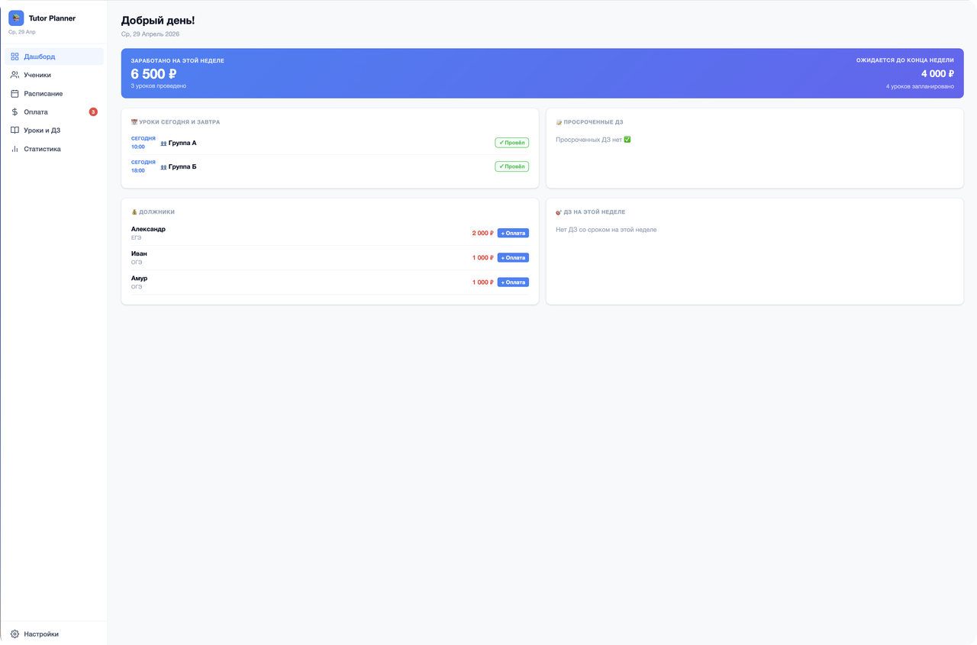The height and width of the screenshot is (645, 977).
Task: Click the Сегодня 10:00 time label
Action: pyautogui.click(x=143, y=143)
